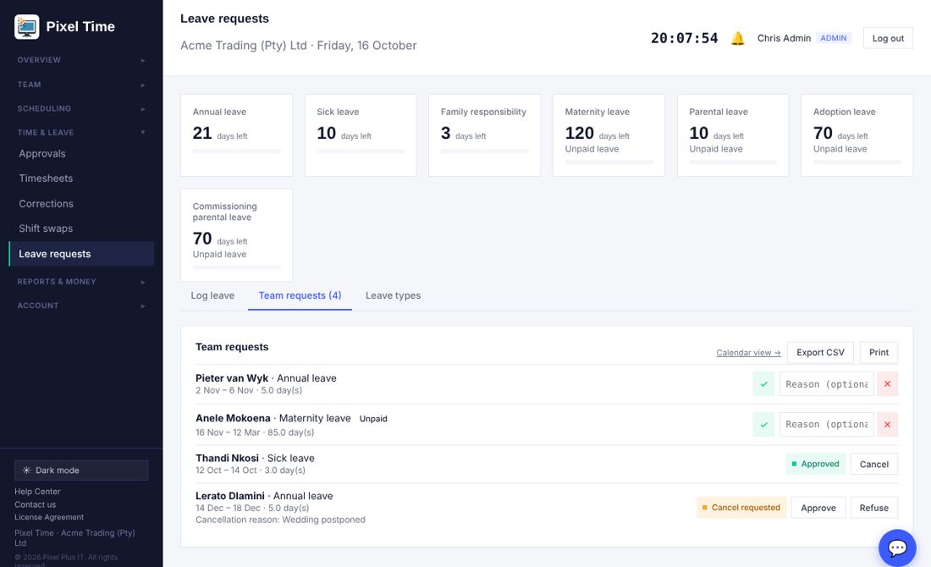Viewport: 931px width, 567px height.
Task: Navigate to Corrections
Action: (81, 204)
